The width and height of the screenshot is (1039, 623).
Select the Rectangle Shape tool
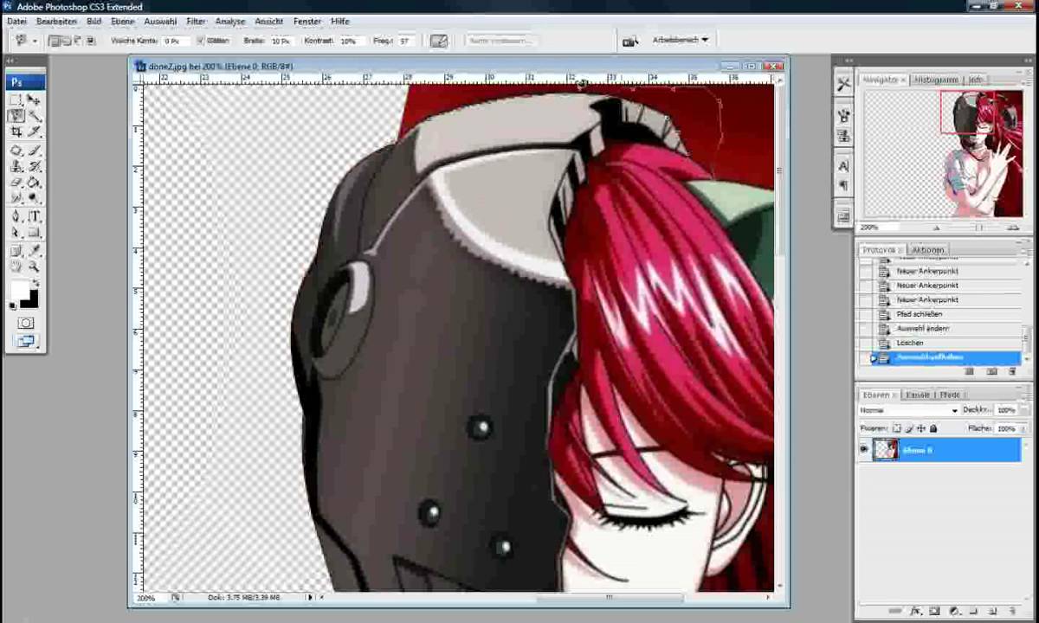34,232
